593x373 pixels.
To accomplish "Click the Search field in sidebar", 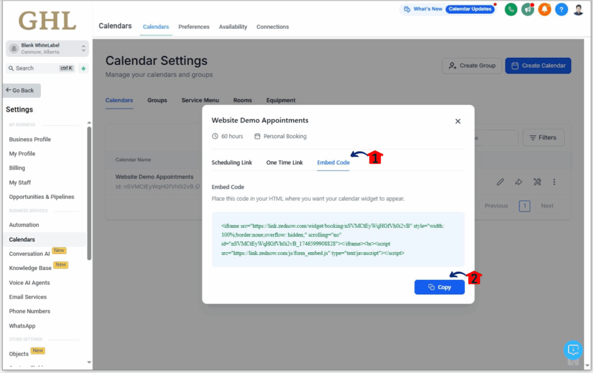I will click(41, 68).
